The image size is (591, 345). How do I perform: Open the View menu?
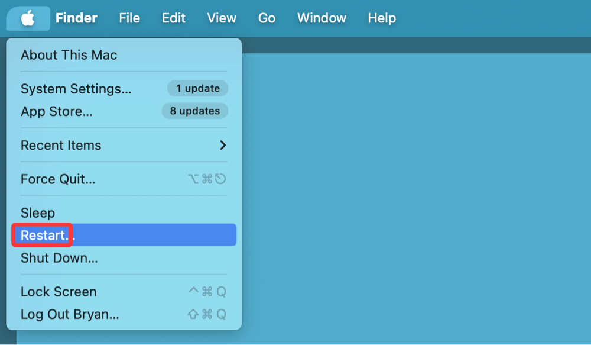pyautogui.click(x=221, y=18)
